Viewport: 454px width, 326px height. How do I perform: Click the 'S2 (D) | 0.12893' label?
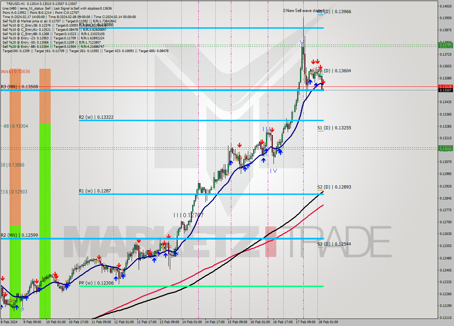(334, 187)
